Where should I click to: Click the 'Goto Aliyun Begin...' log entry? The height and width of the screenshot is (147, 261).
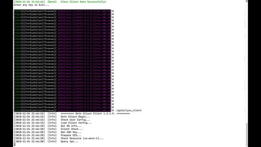pos(75,117)
